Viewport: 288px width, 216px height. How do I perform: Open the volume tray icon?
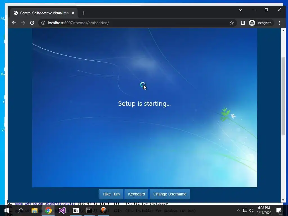click(251, 210)
